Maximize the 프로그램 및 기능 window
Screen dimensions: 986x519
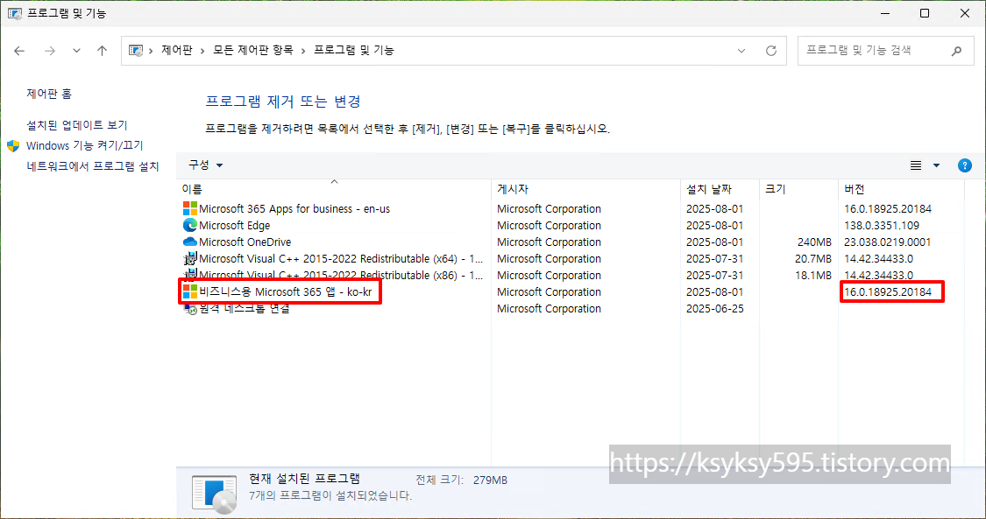pos(925,13)
